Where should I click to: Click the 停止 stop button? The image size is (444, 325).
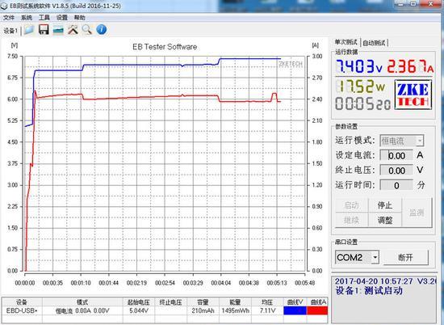point(385,205)
